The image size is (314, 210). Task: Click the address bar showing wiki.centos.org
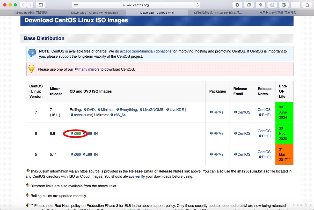tap(136, 5)
